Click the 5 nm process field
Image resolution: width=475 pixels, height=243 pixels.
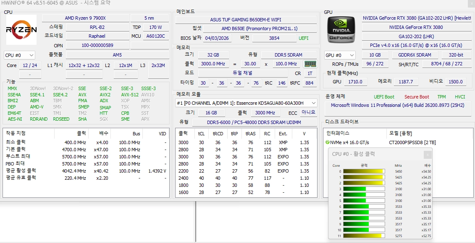pyautogui.click(x=150, y=18)
